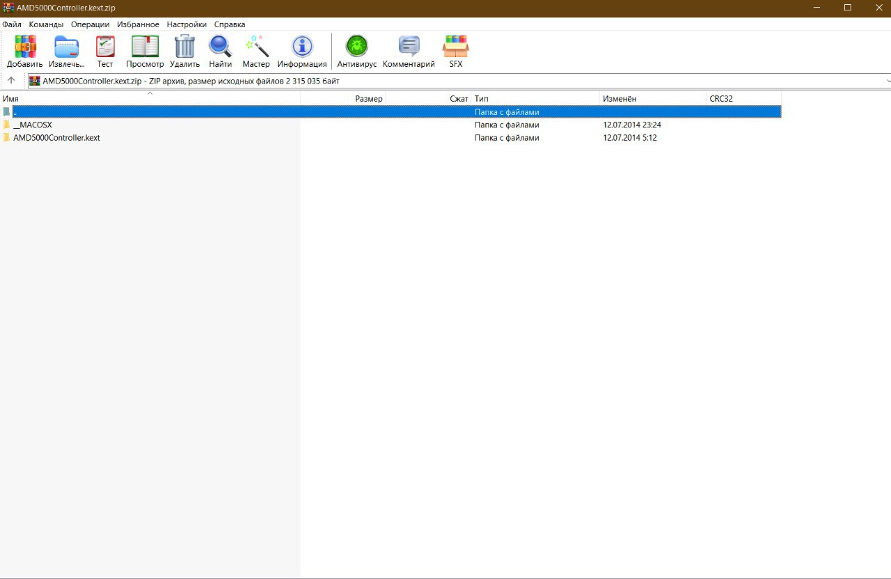Maximize the WinRAR window
This screenshot has width=891, height=579.
pyautogui.click(x=847, y=8)
